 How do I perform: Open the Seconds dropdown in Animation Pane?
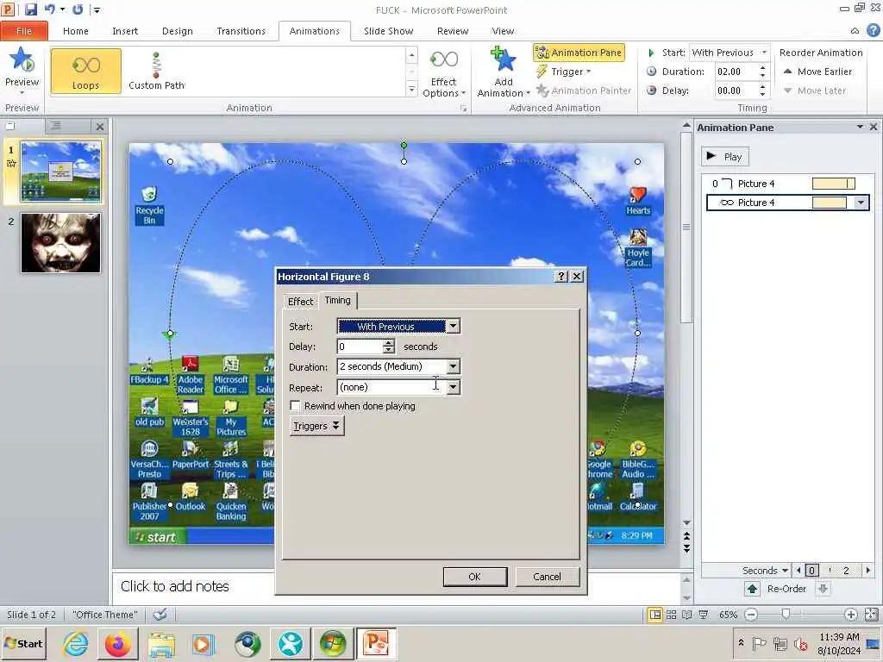click(765, 571)
